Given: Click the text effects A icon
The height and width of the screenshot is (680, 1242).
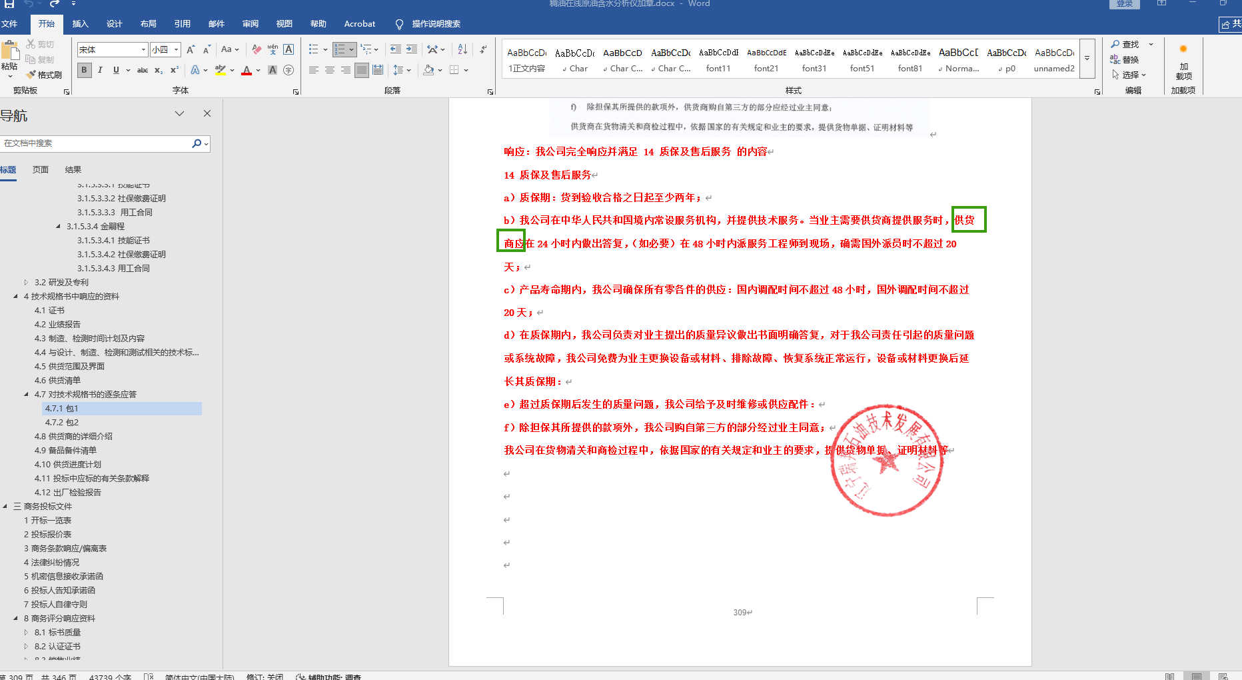Looking at the screenshot, I should pos(195,70).
